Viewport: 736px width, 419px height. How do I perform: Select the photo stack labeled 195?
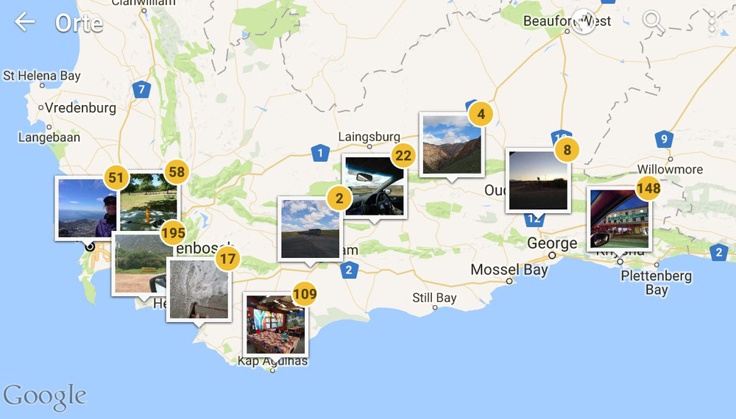[x=142, y=264]
